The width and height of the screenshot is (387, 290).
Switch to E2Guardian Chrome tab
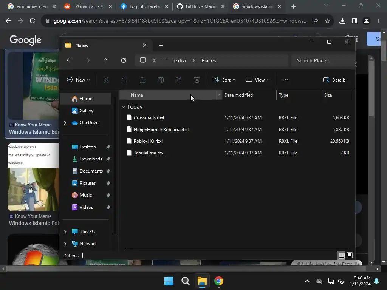pos(88,6)
